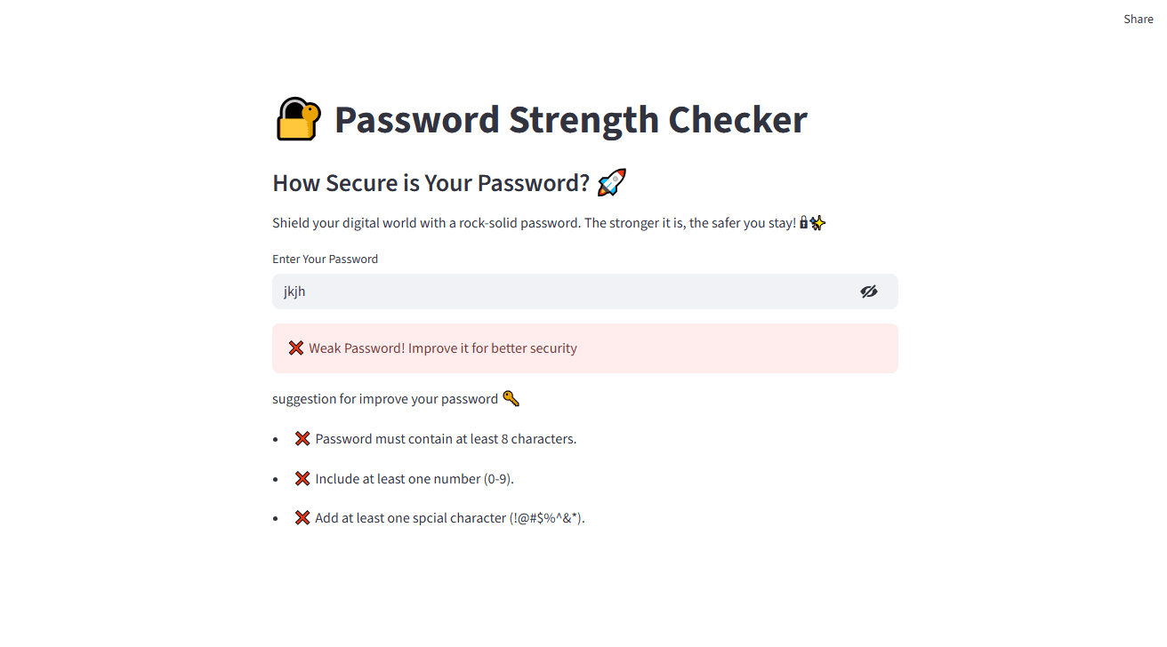Toggle password visibility with the eye icon
Viewport: 1167px width, 647px height.
coord(869,291)
